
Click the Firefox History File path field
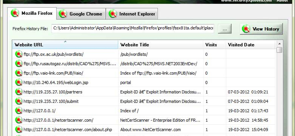click(133, 28)
